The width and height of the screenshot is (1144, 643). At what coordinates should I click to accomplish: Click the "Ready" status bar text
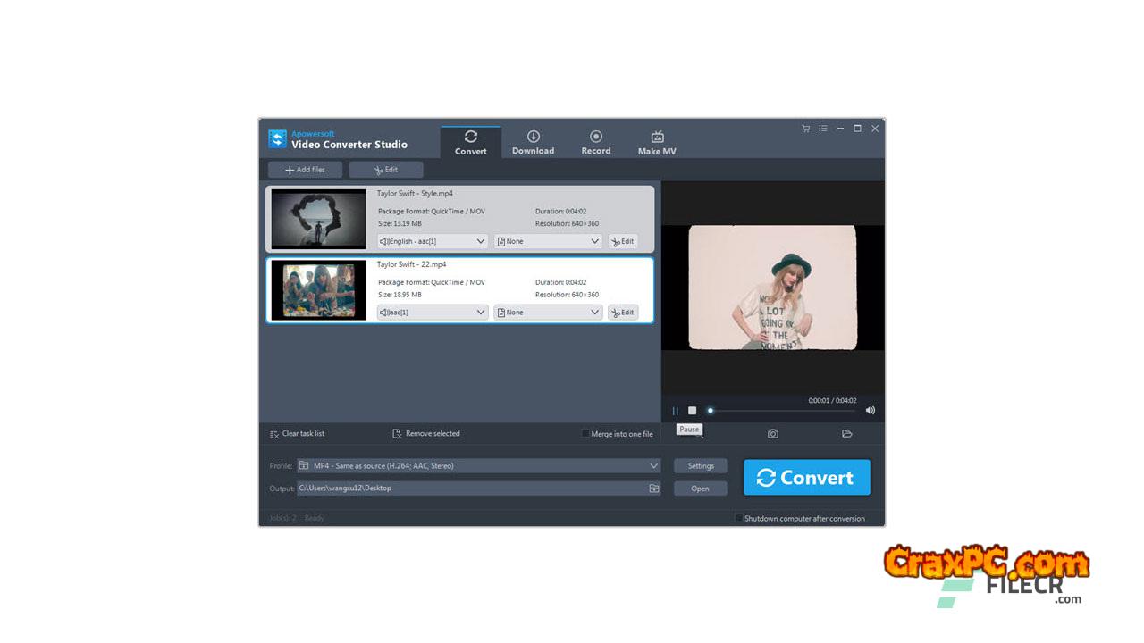(x=314, y=518)
